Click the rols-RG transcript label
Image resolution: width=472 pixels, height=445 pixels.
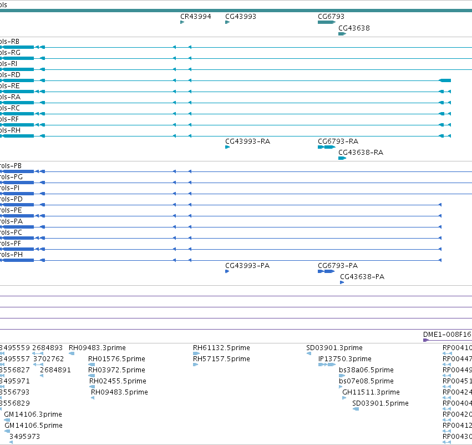point(10,53)
